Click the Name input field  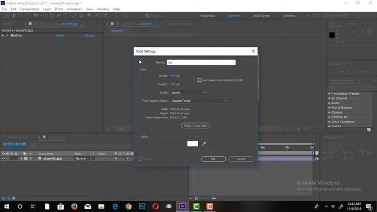(x=201, y=62)
